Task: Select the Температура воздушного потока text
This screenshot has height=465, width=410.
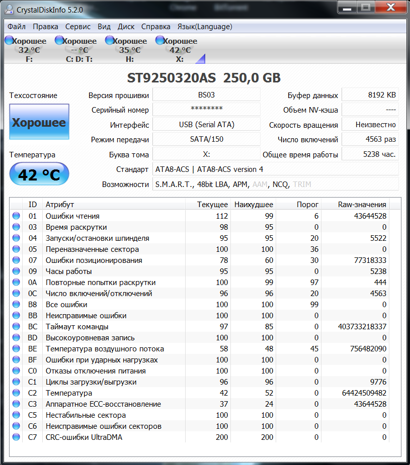Action: (105, 349)
